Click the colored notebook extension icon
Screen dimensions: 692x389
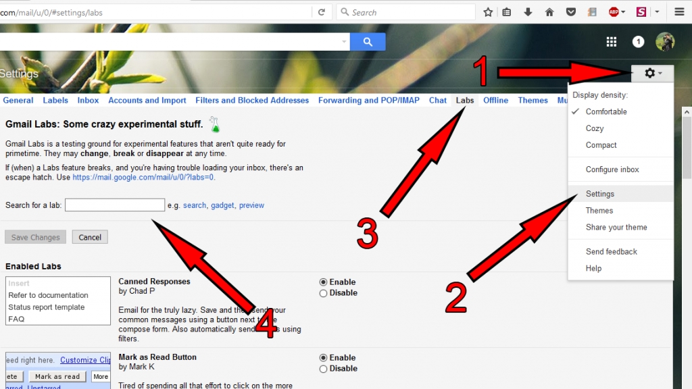(x=592, y=12)
